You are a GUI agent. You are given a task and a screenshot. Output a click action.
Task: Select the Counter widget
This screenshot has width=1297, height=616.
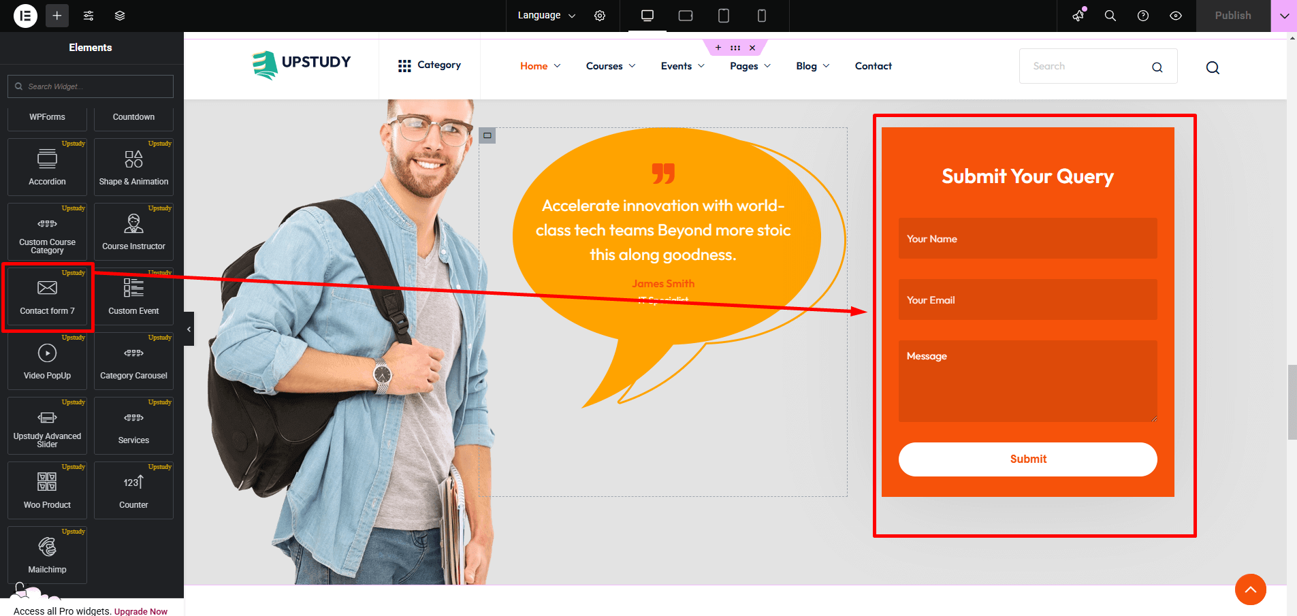pos(133,490)
